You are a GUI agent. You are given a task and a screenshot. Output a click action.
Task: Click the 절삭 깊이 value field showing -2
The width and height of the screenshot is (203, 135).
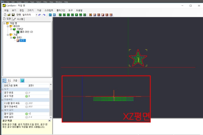point(39,114)
